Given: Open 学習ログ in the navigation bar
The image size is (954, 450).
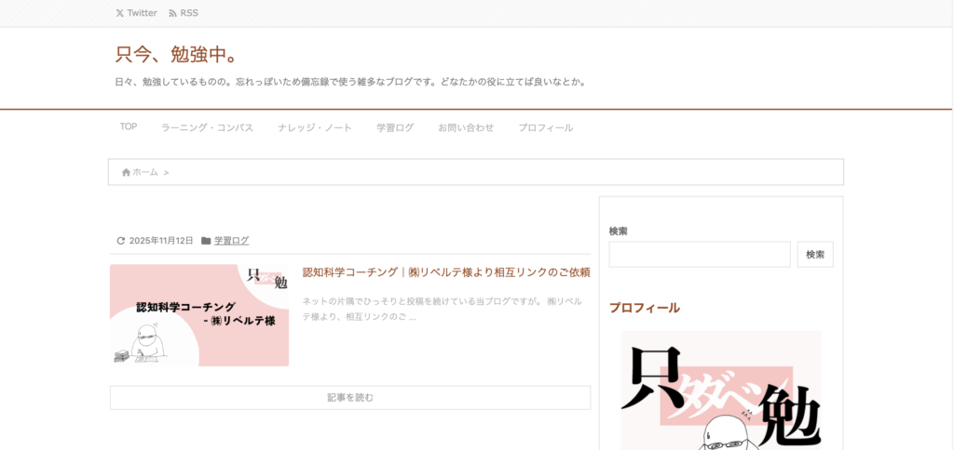Looking at the screenshot, I should pos(395,127).
